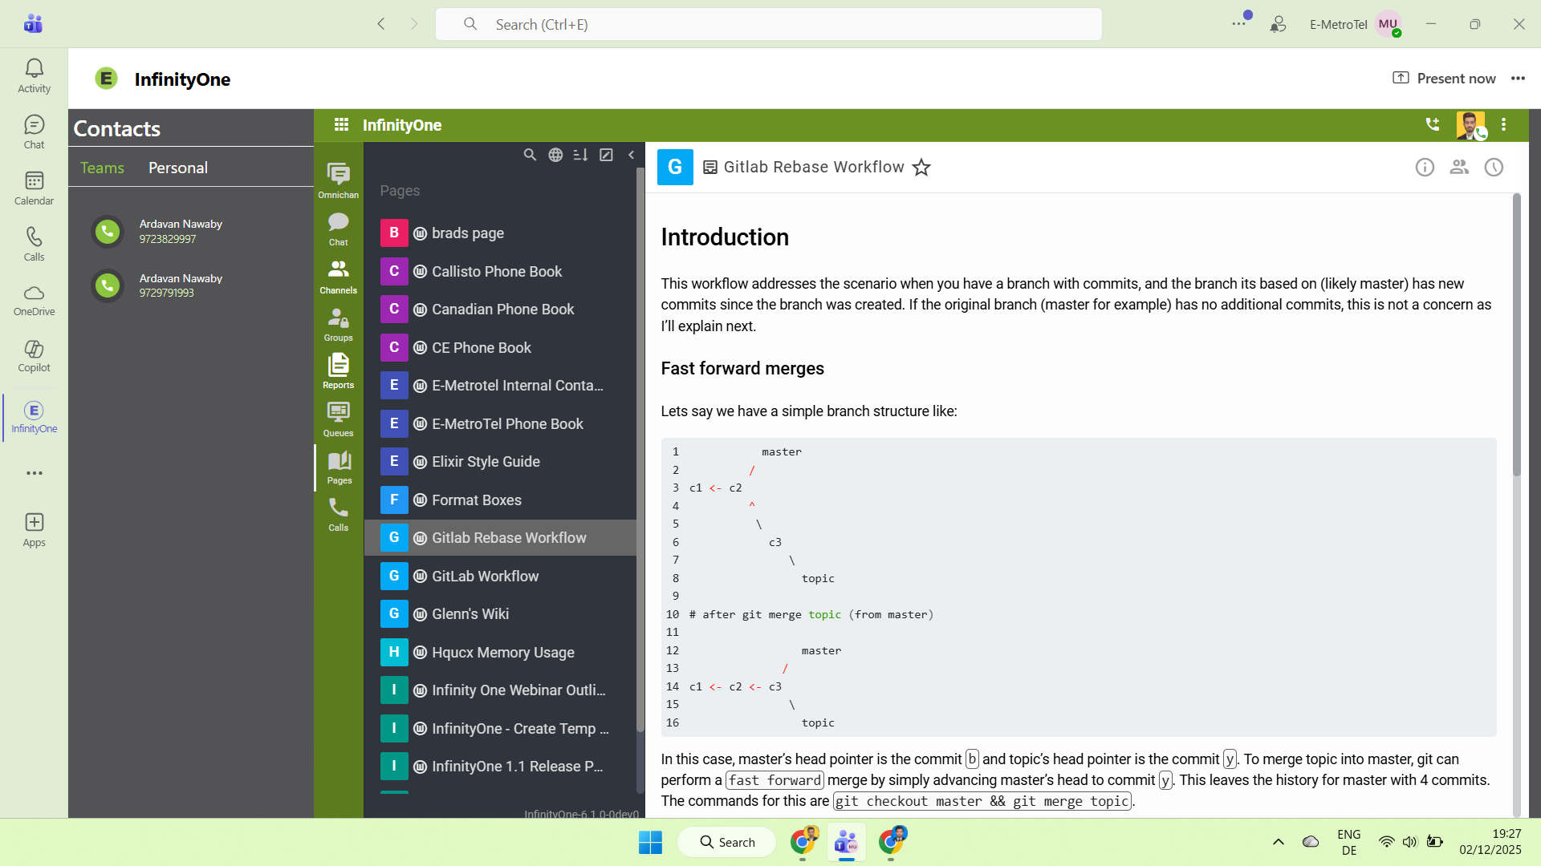The height and width of the screenshot is (866, 1541).
Task: Show page info with the info icon
Action: (1425, 167)
